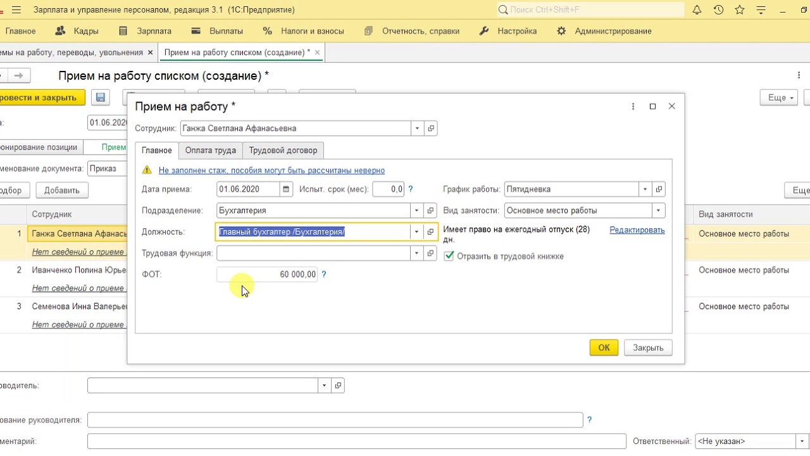Click the dialog's three-dot menu icon
The image size is (810, 456).
coord(633,106)
